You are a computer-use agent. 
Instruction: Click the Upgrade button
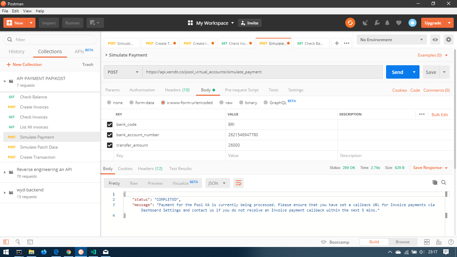[433, 23]
